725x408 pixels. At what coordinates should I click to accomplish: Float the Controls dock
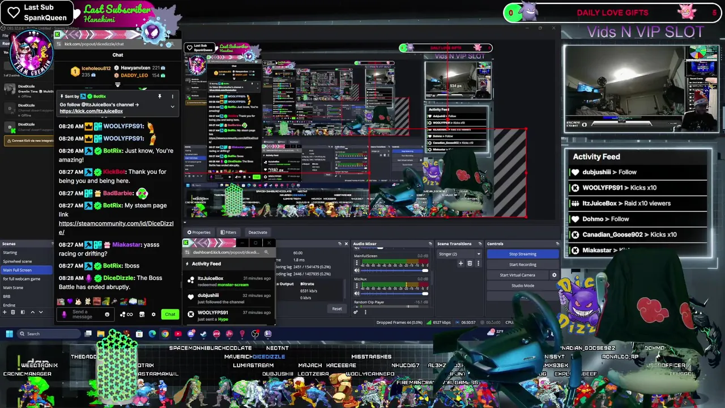557,244
